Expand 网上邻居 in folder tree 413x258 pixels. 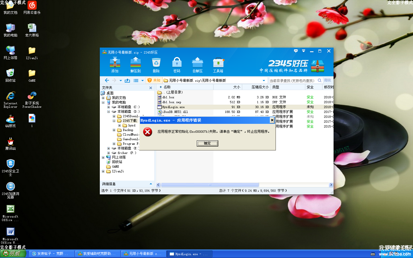(103, 157)
